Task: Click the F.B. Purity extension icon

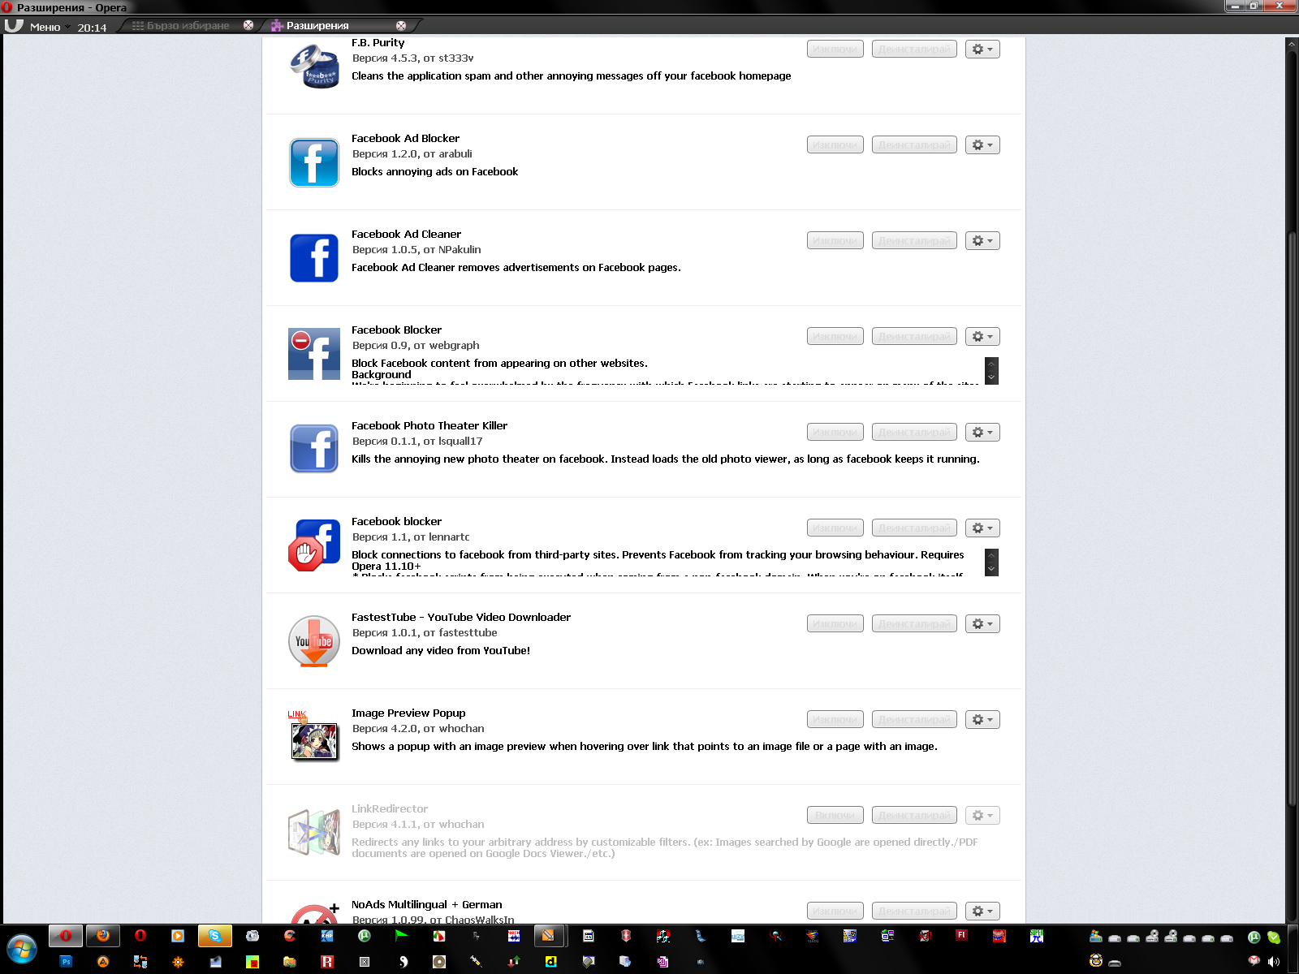Action: tap(314, 67)
